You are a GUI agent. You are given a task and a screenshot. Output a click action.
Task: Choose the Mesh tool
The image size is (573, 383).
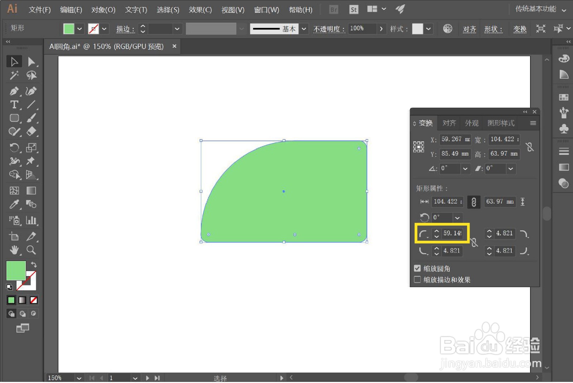pyautogui.click(x=14, y=191)
